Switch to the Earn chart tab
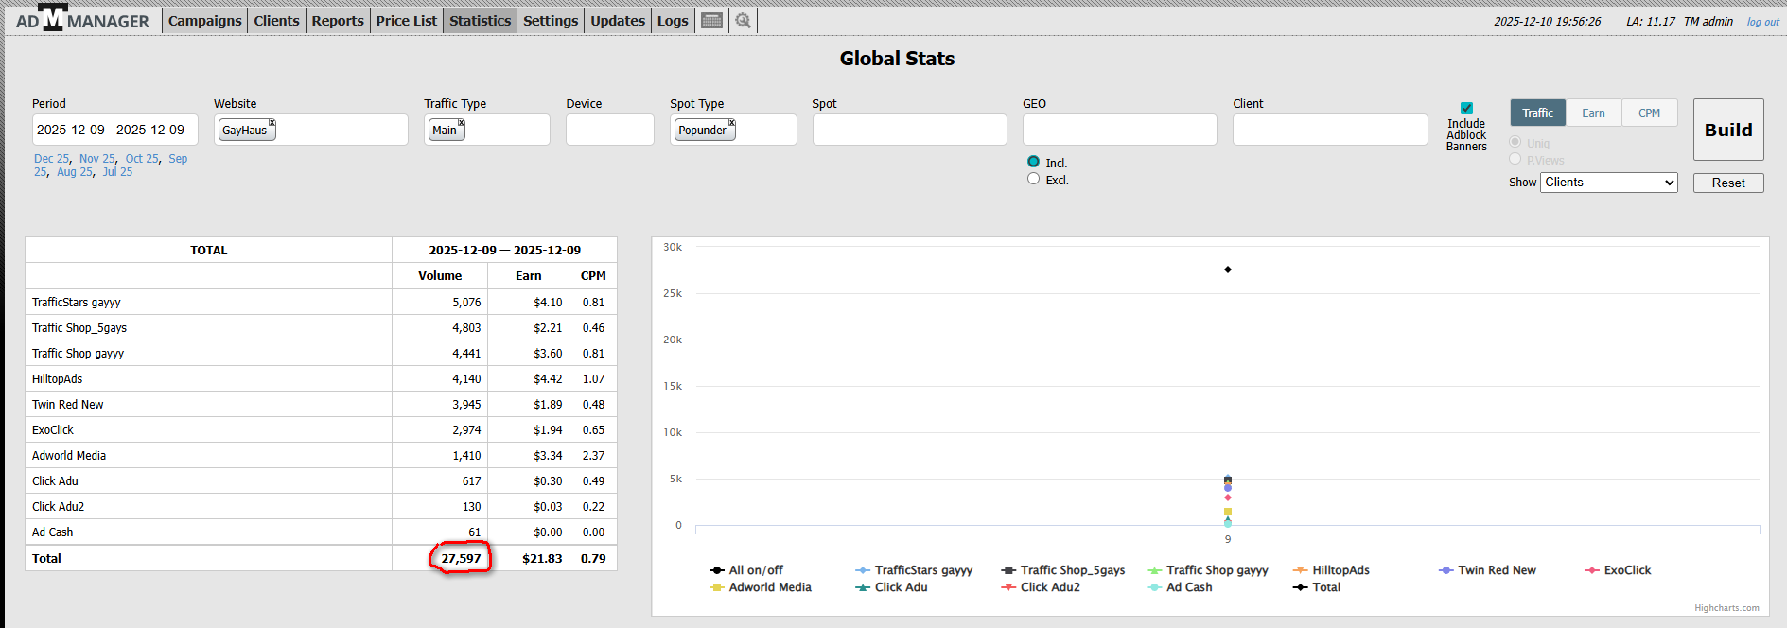Screen dimensions: 1787x628 coord(1593,113)
